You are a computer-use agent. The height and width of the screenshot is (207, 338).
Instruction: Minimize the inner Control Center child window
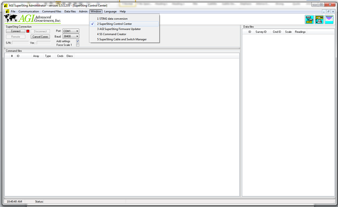(x=324, y=11)
